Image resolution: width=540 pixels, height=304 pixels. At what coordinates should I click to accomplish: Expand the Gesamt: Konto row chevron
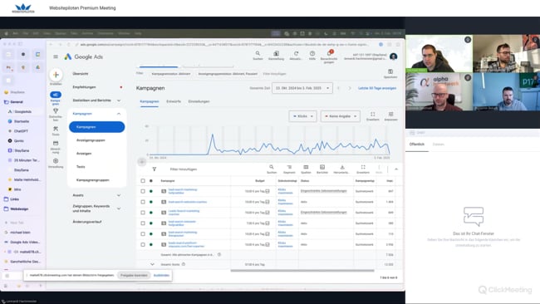point(152,264)
